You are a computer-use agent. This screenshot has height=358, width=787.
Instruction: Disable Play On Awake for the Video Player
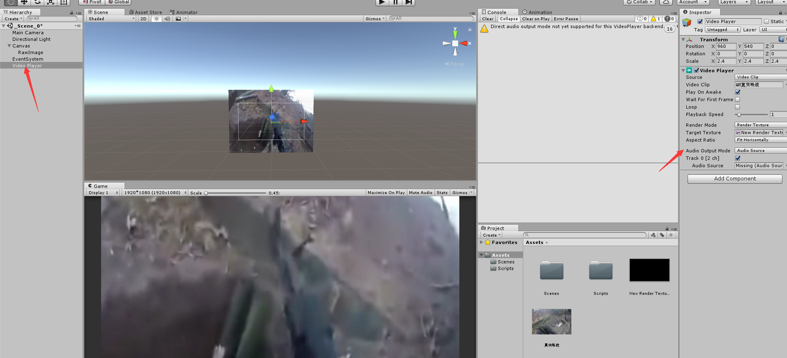(737, 92)
